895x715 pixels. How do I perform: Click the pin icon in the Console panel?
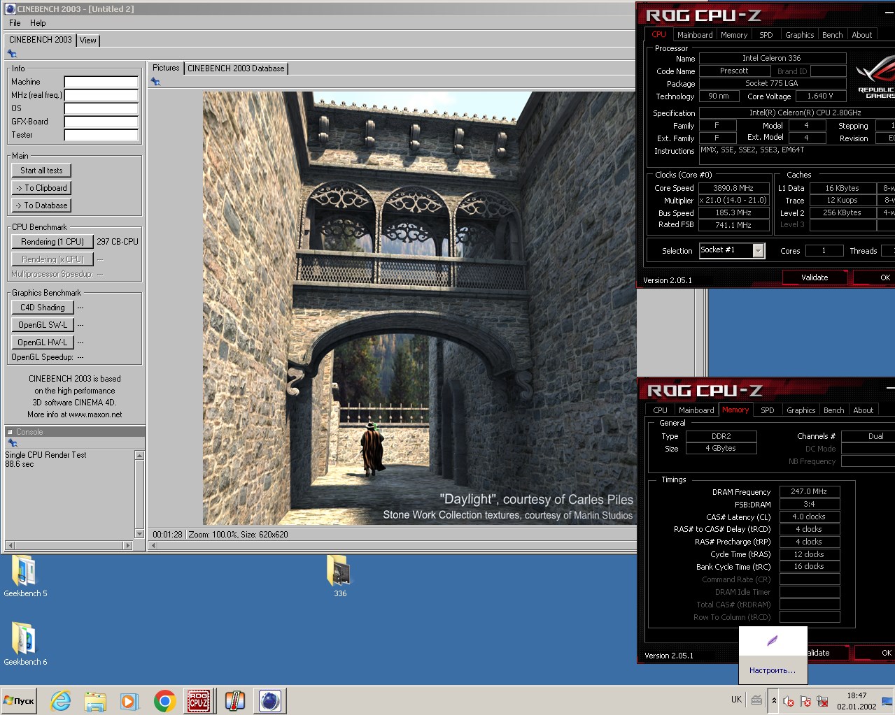click(12, 443)
